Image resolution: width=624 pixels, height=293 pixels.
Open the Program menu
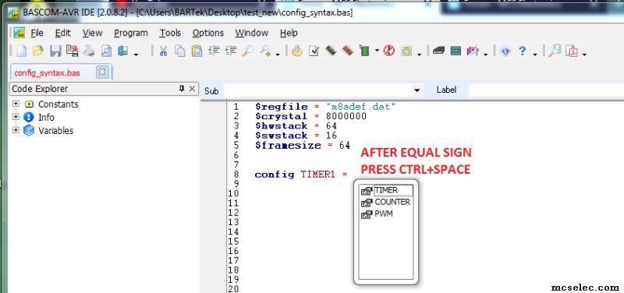(x=130, y=33)
